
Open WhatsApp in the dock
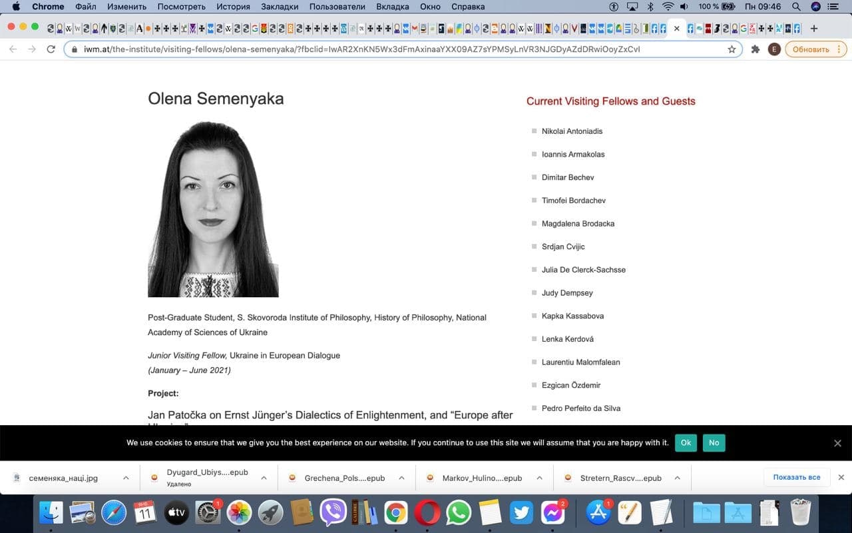(458, 512)
